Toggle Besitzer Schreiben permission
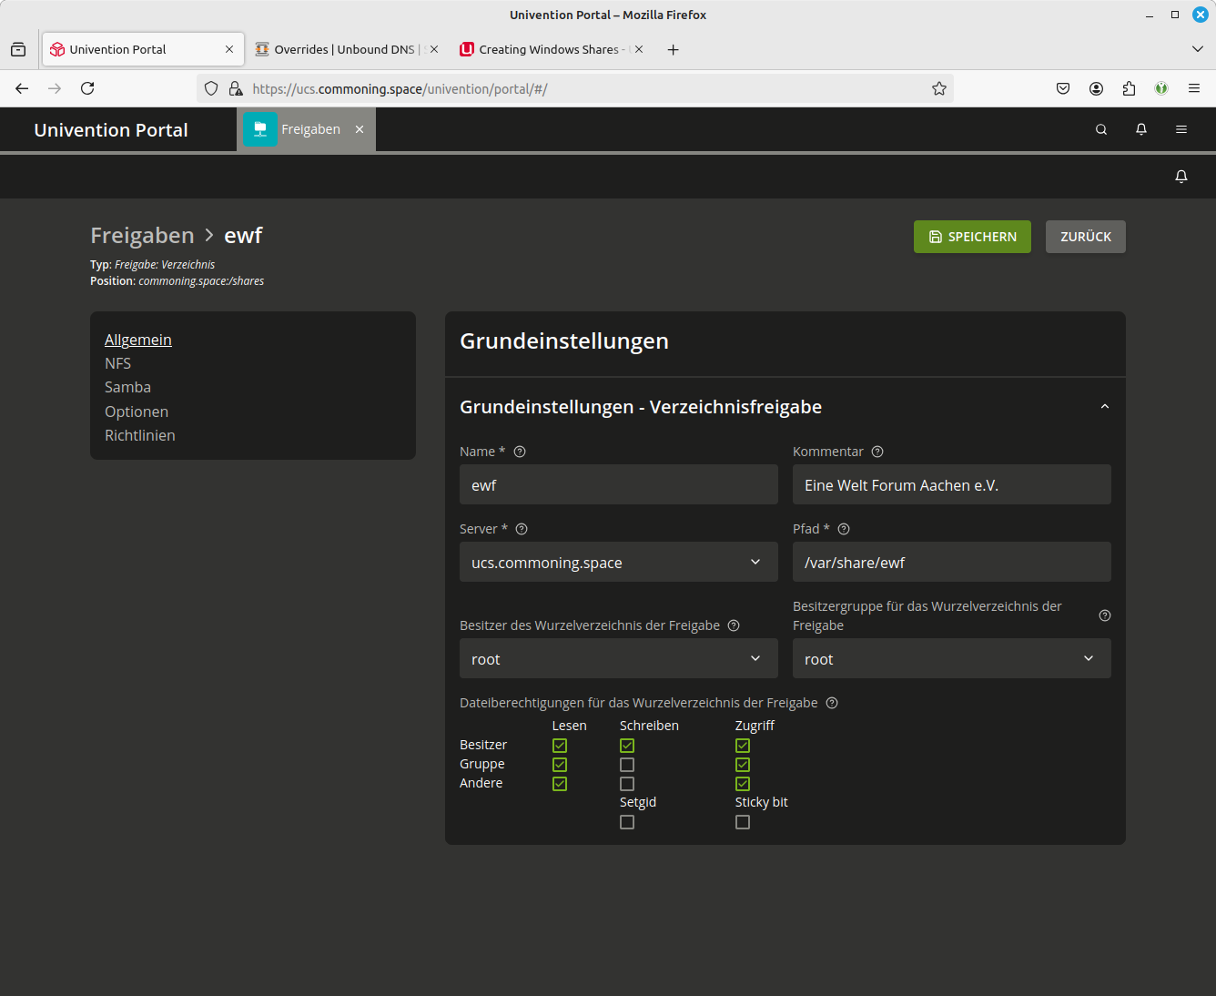This screenshot has height=996, width=1216. 627,746
